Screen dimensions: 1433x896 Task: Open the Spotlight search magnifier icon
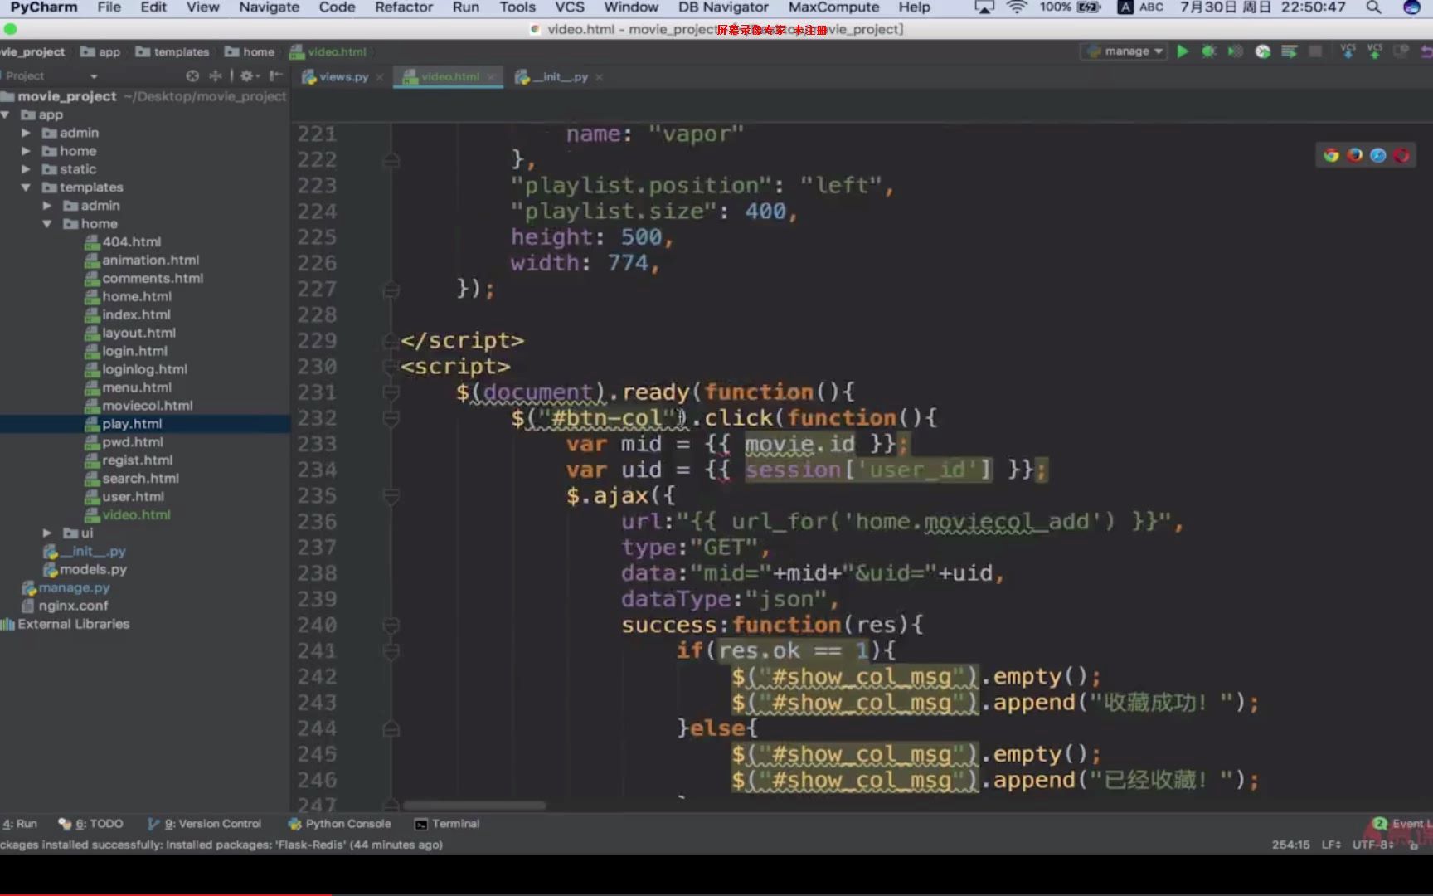click(1373, 7)
